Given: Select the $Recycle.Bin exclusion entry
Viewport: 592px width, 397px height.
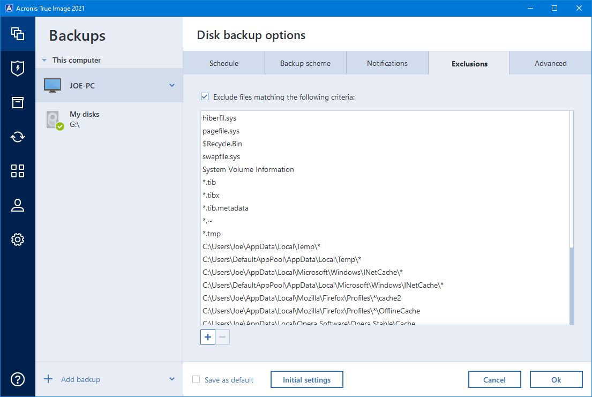Looking at the screenshot, I should click(385, 144).
